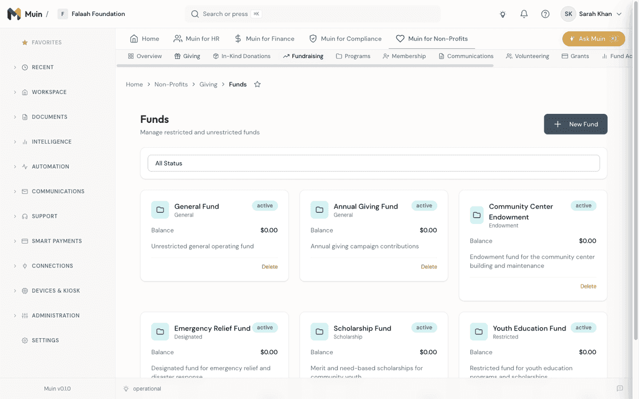This screenshot has height=399, width=639.
Task: Open Settings gear in sidebar
Action: coord(24,340)
